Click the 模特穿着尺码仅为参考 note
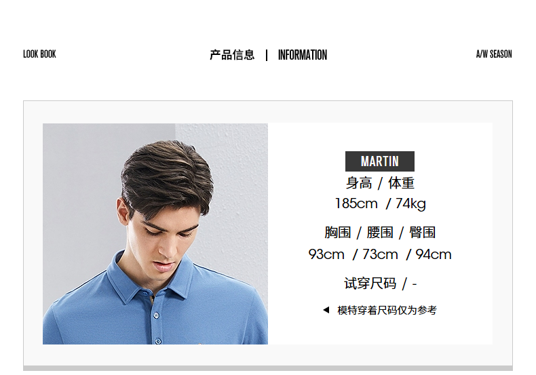This screenshot has width=536, height=375. (x=387, y=310)
